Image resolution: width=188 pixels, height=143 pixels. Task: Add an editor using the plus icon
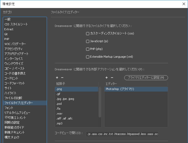point(107,78)
